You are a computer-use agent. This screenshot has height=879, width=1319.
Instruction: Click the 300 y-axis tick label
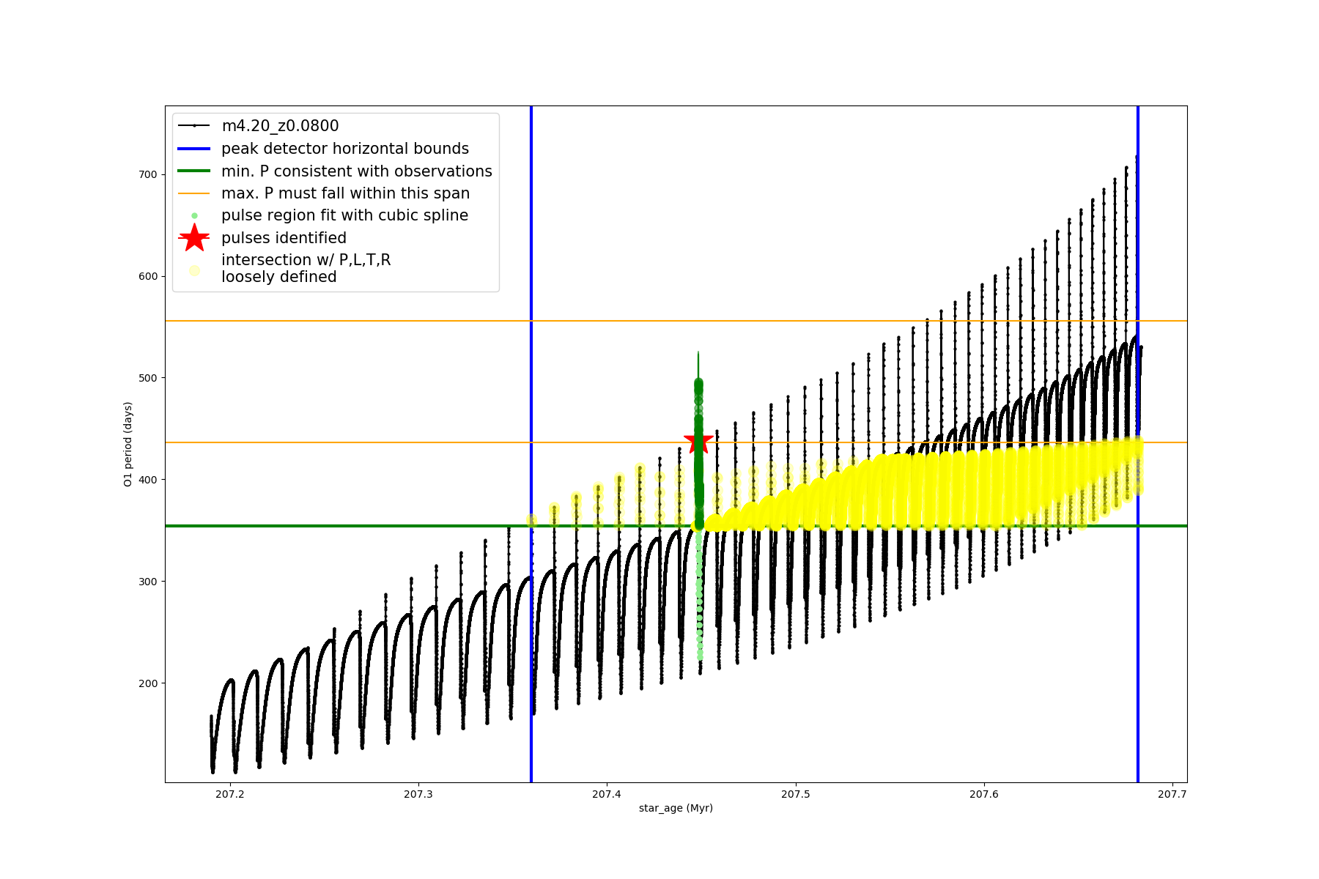point(148,582)
